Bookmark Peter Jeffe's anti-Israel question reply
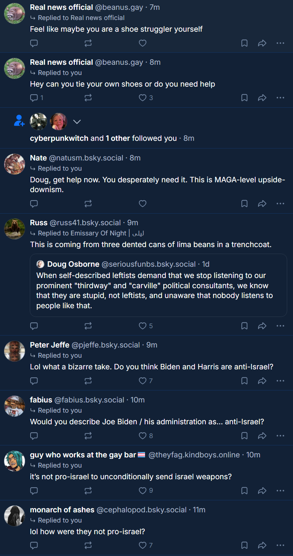The width and height of the screenshot is (293, 556). [244, 381]
